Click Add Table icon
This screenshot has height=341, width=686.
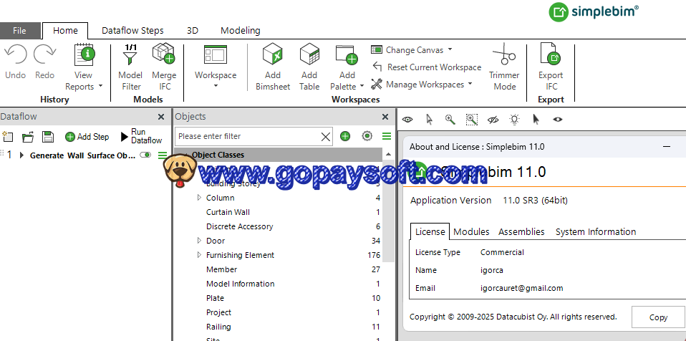[309, 54]
